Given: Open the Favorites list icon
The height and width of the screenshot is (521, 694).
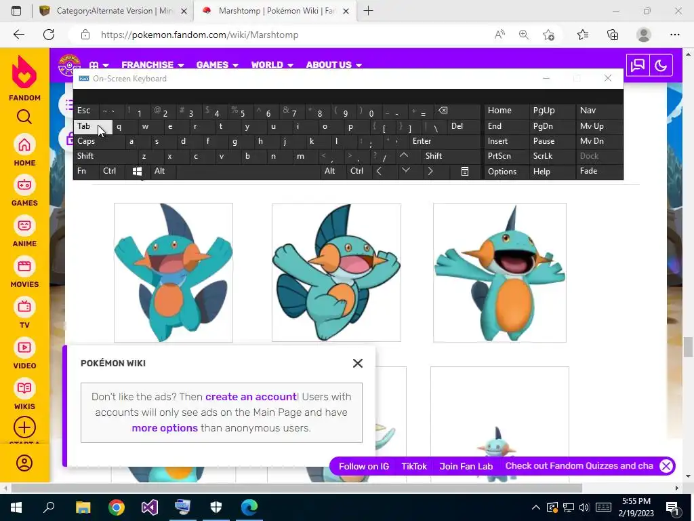Looking at the screenshot, I should click(x=583, y=35).
